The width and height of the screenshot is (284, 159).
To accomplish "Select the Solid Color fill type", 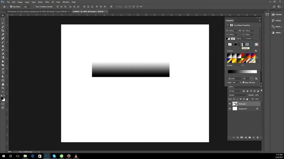I will pyautogui.click(x=236, y=44).
